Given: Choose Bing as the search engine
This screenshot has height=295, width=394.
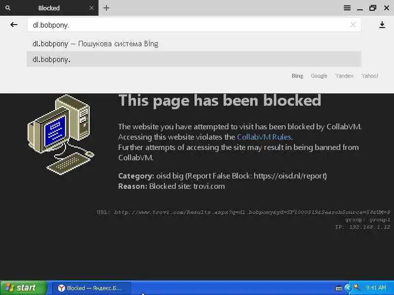Looking at the screenshot, I should click(x=297, y=76).
